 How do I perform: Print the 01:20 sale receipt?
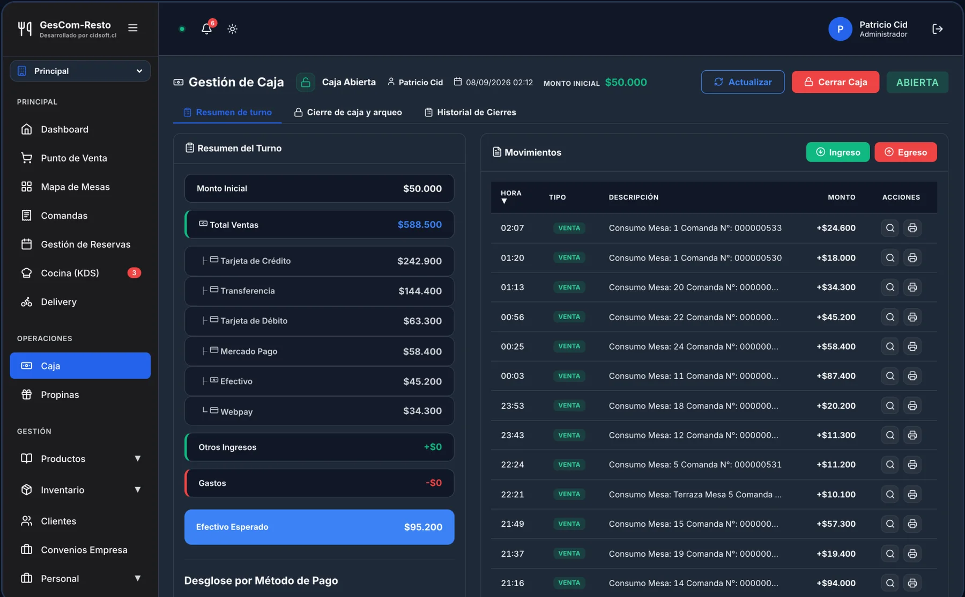pyautogui.click(x=912, y=258)
